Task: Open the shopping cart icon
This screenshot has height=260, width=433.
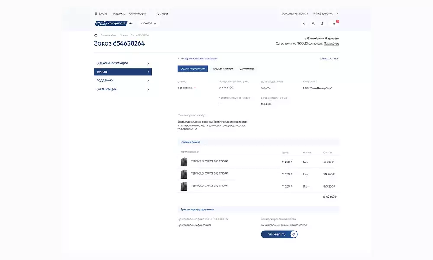Action: [x=334, y=23]
